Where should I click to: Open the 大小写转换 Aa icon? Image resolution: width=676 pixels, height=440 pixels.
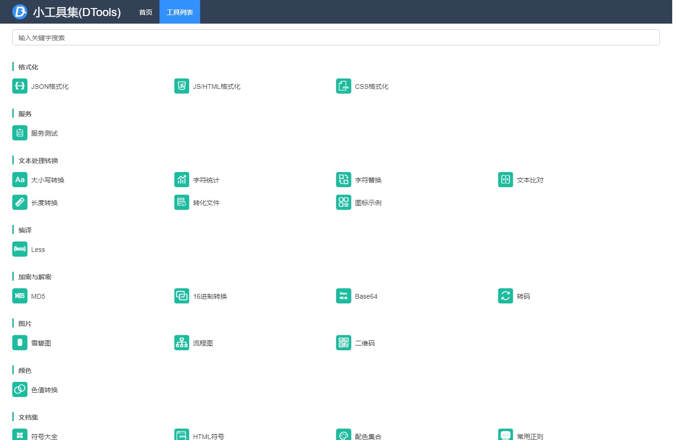tap(20, 180)
